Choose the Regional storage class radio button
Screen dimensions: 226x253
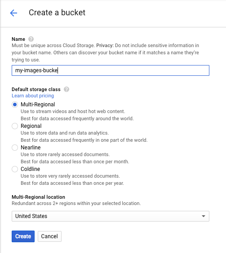pyautogui.click(x=15, y=126)
